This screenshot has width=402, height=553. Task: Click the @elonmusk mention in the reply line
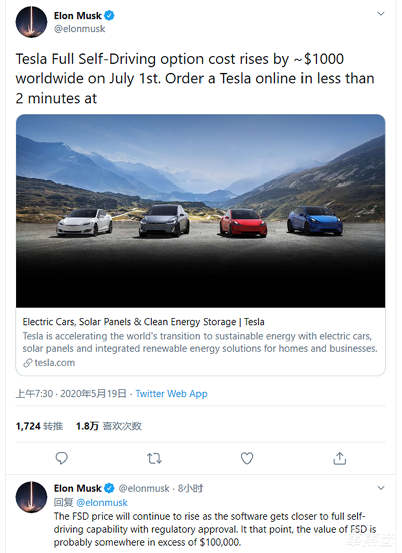click(x=102, y=502)
